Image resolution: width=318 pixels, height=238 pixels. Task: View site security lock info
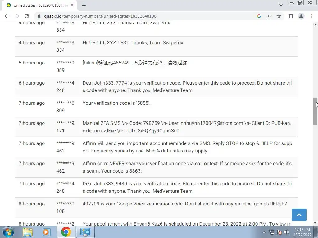pos(39,16)
